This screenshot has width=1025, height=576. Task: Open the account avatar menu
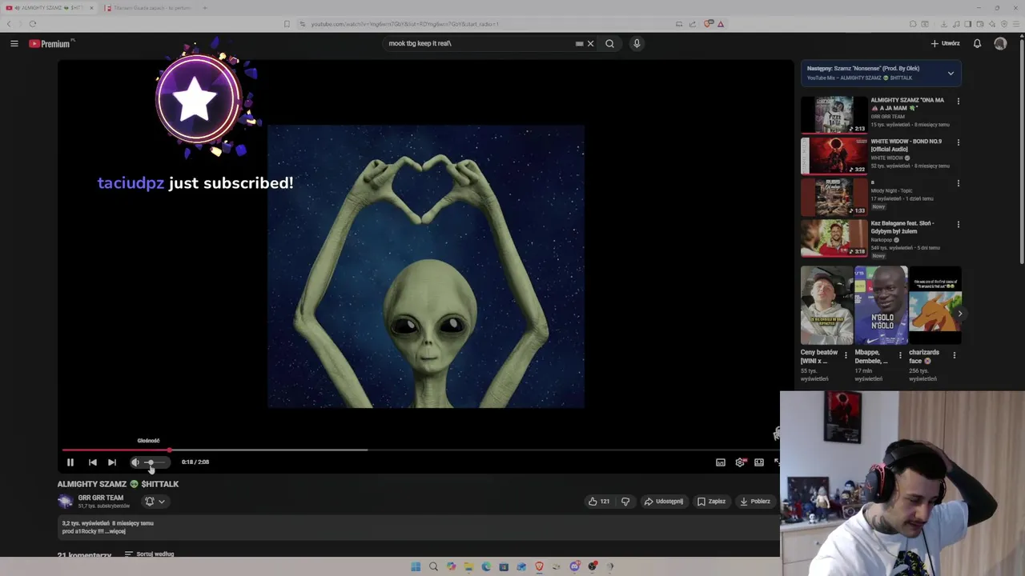point(1000,43)
